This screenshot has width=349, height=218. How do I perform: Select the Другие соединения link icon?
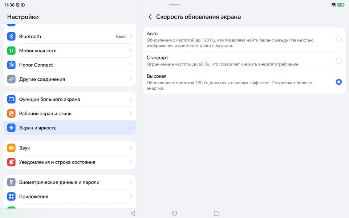tap(11, 79)
